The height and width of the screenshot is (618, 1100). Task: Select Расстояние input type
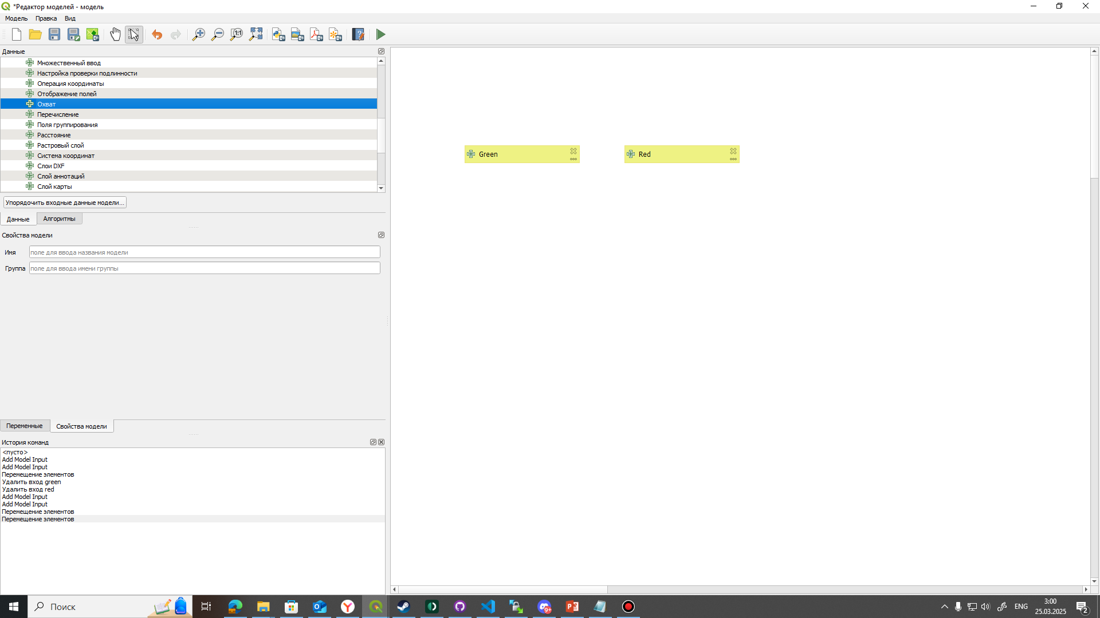pyautogui.click(x=188, y=135)
